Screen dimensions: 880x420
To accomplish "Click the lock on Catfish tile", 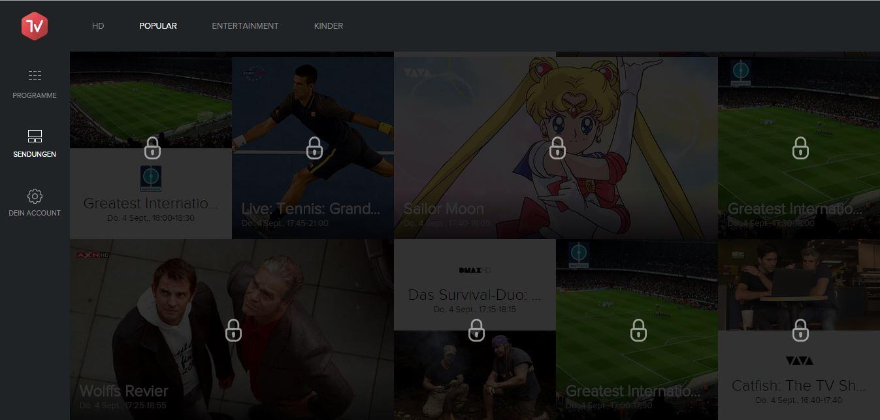I will click(x=800, y=330).
